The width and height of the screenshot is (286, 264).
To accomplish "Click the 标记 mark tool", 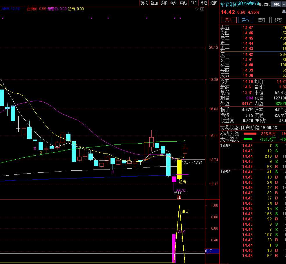I will pyautogui.click(x=203, y=3).
